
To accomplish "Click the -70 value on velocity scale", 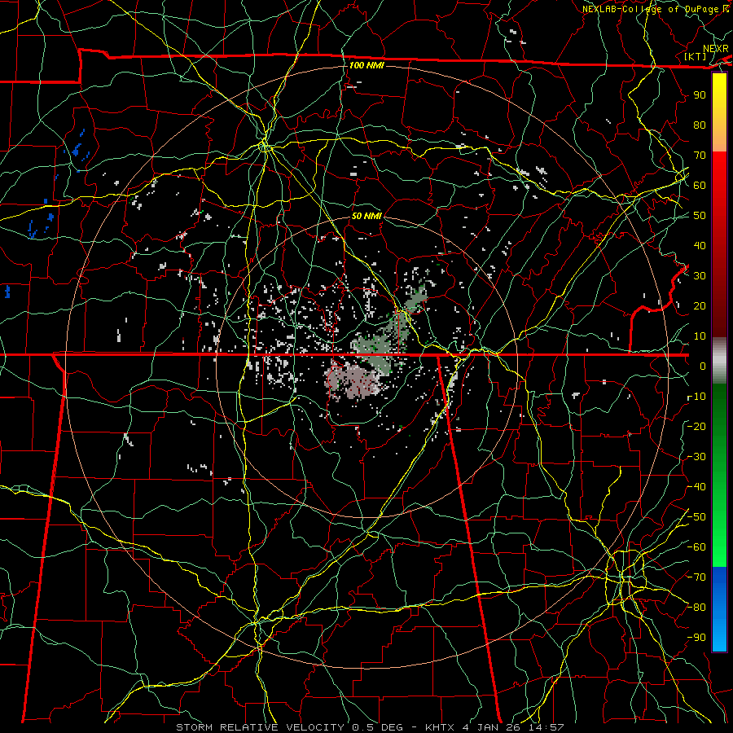I will point(696,577).
